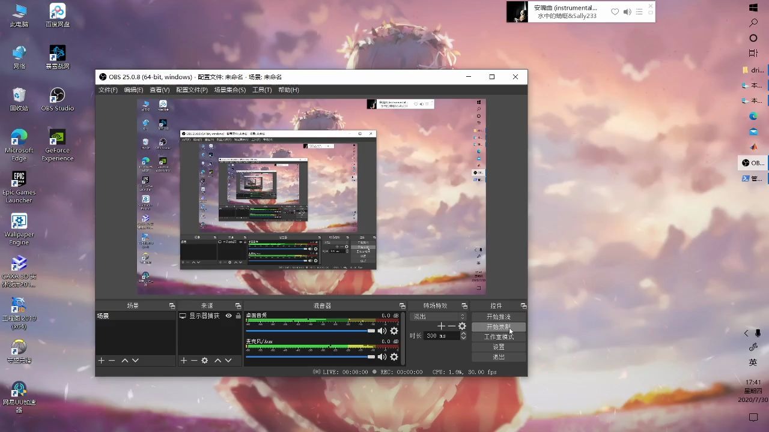Open the 工程图 2019 desktop icon
769x432 pixels.
(x=19, y=313)
